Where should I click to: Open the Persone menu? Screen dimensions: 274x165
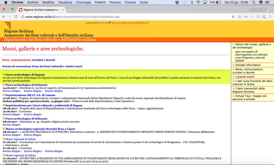[115, 2]
